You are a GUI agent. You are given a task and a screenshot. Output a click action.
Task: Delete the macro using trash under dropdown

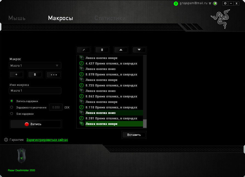[x=35, y=74]
